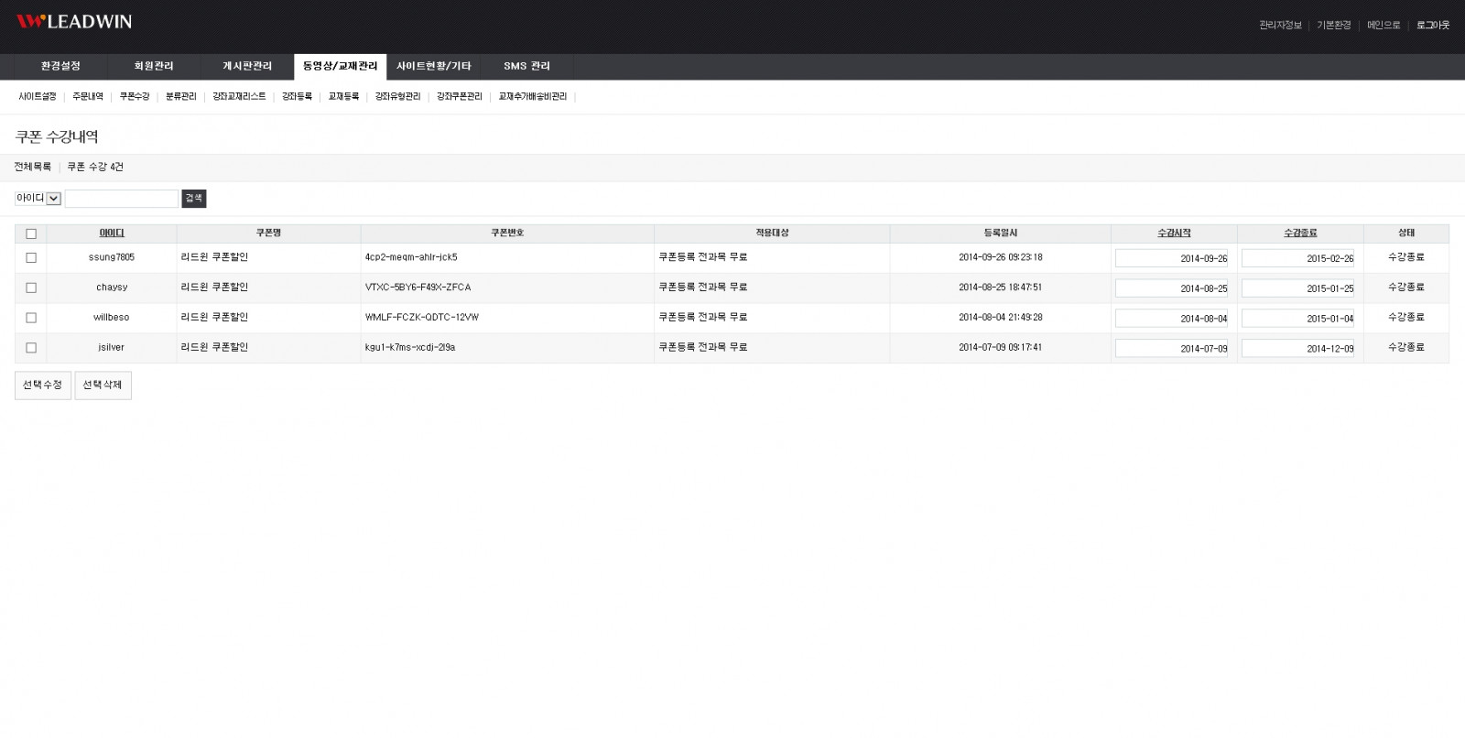Select the checkbox next to jsilver
Screen dimensions: 1465x738
coord(31,348)
